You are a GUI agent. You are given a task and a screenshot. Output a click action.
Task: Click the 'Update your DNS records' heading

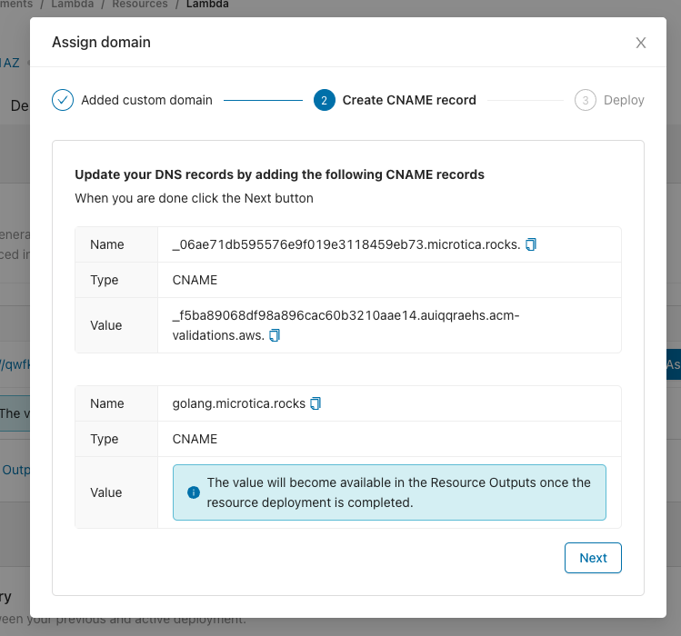coord(280,174)
